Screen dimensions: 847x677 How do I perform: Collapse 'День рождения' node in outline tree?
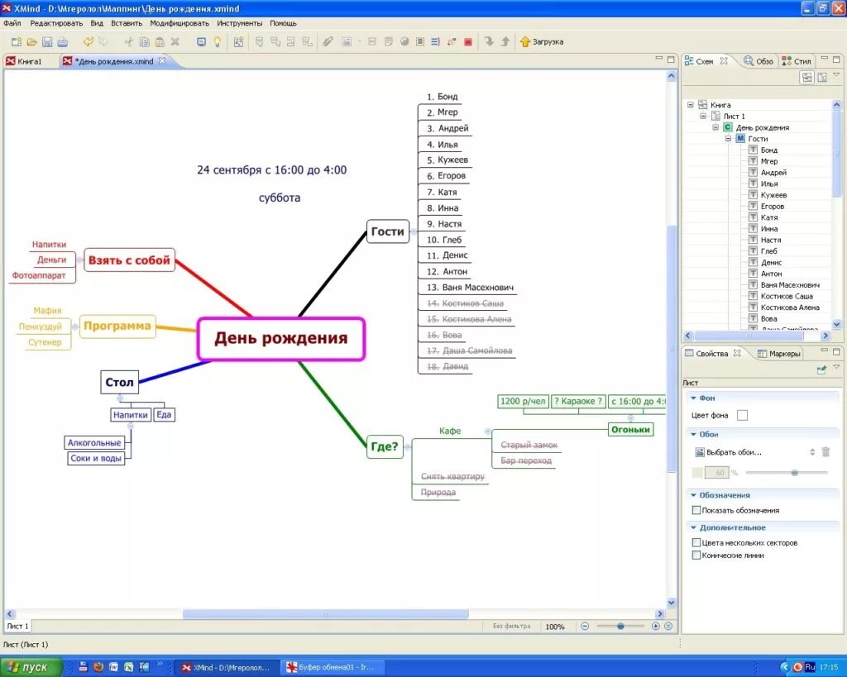pyautogui.click(x=715, y=127)
